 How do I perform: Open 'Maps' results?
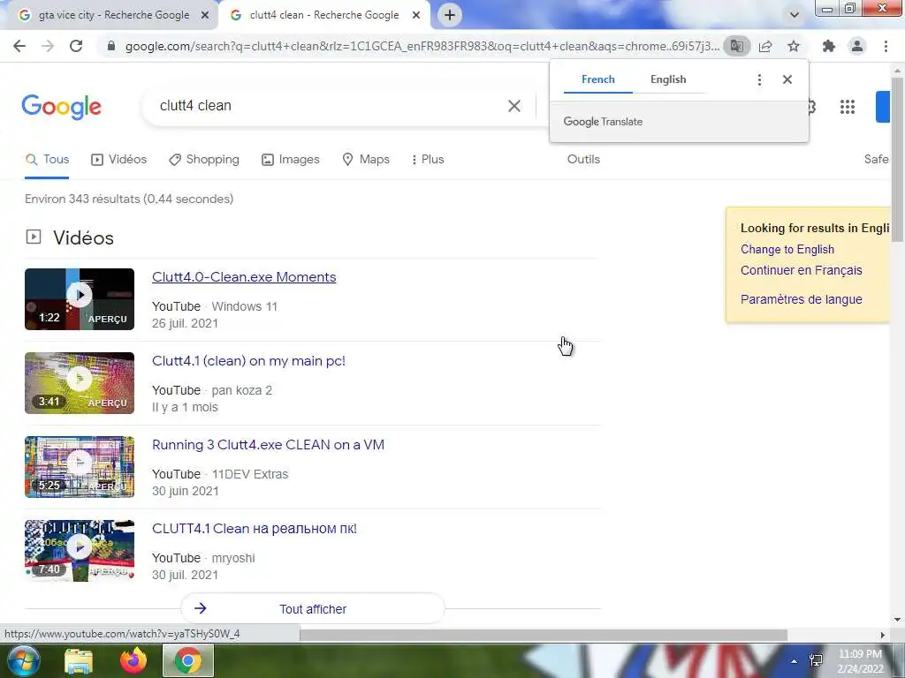[x=366, y=159]
